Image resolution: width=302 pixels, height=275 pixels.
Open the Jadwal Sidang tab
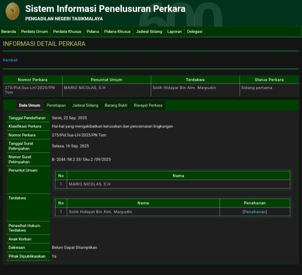point(85,105)
